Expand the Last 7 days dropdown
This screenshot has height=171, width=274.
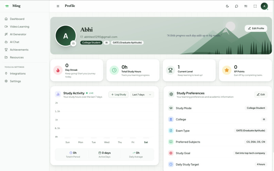tap(142, 95)
